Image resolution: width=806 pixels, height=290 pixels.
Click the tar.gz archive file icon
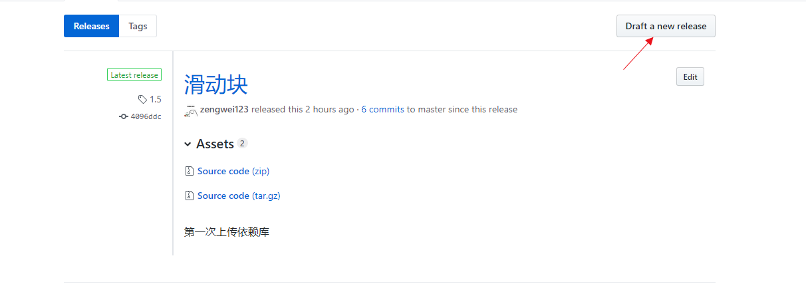click(x=189, y=196)
